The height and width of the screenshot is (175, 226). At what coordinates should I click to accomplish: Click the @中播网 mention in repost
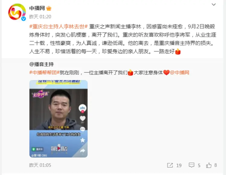180,72
